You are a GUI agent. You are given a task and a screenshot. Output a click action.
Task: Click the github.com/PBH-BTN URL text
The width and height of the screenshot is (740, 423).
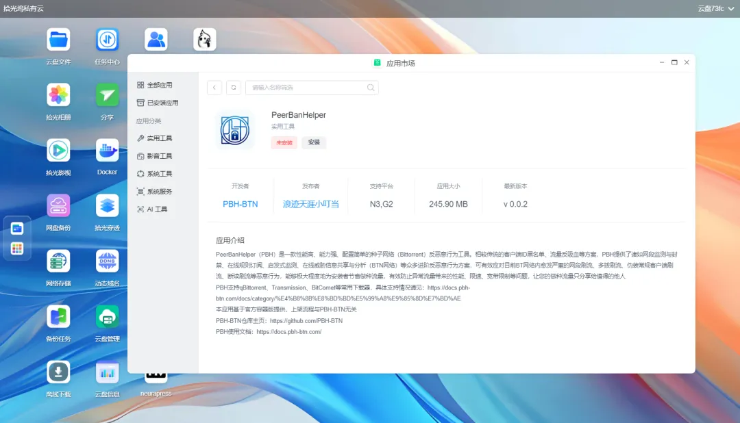[306, 320]
